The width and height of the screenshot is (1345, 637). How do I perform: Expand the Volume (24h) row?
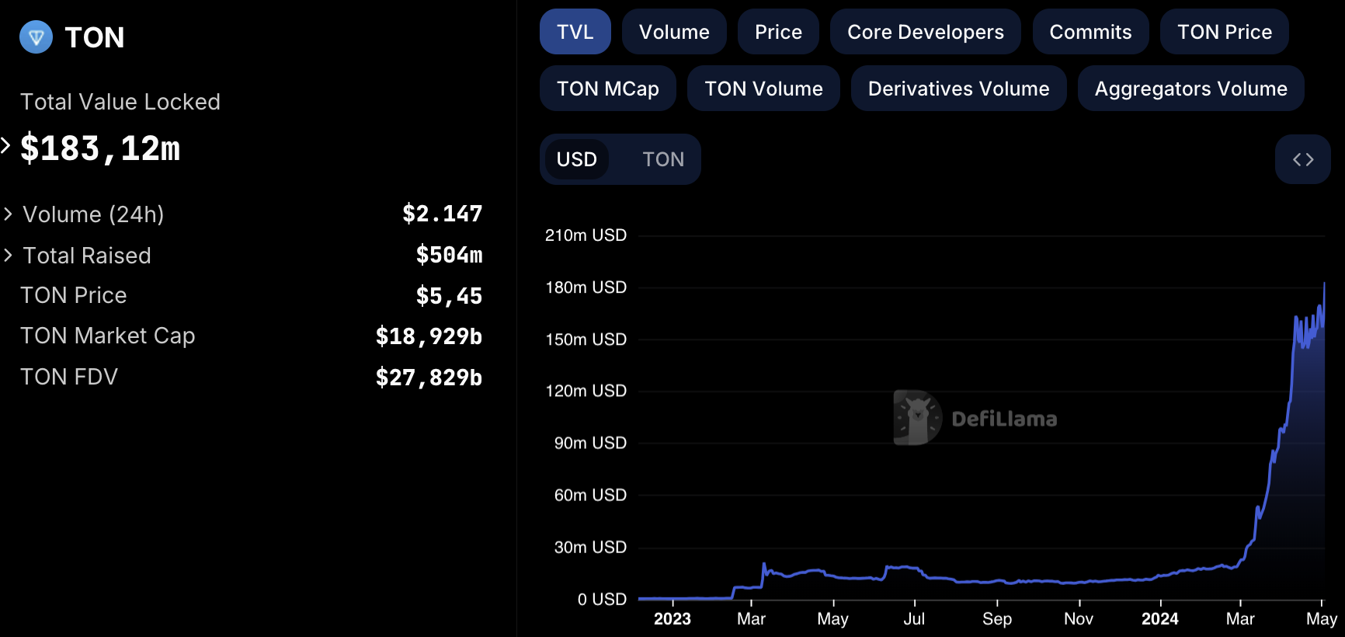pyautogui.click(x=8, y=214)
